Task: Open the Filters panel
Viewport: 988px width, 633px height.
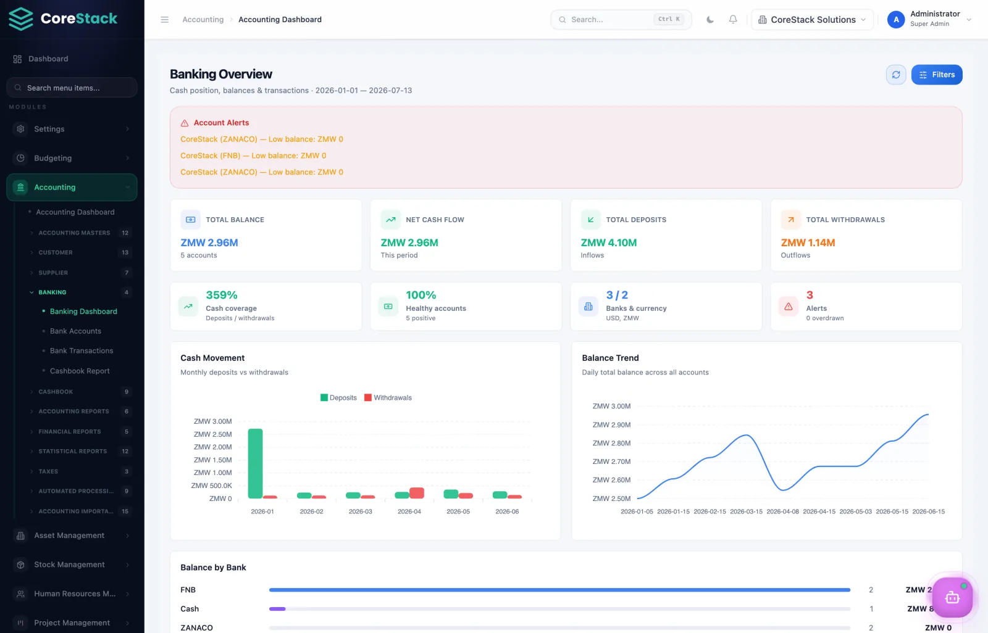Action: 937,75
